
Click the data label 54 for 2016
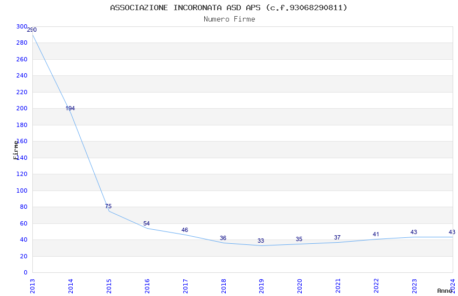click(x=147, y=223)
